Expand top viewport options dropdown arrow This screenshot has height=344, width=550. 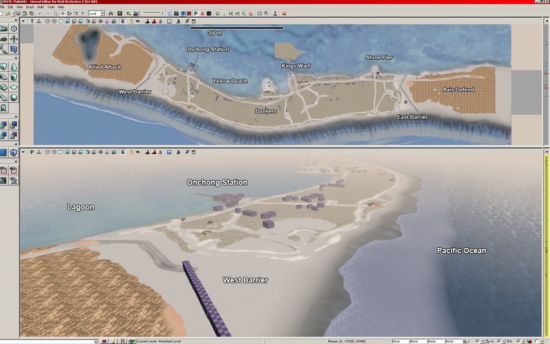23,21
